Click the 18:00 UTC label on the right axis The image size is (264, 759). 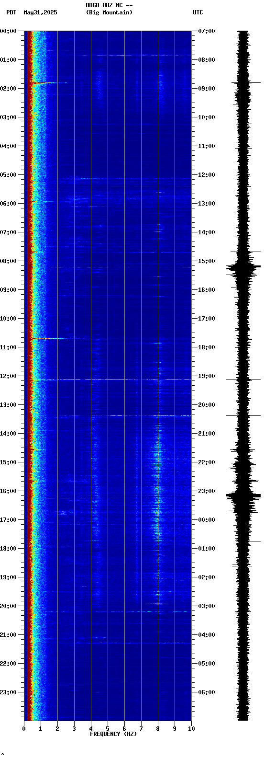click(207, 347)
